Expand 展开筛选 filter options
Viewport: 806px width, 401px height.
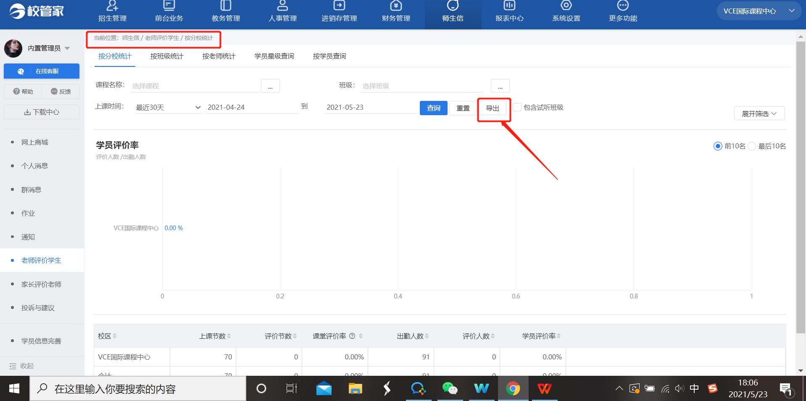759,113
